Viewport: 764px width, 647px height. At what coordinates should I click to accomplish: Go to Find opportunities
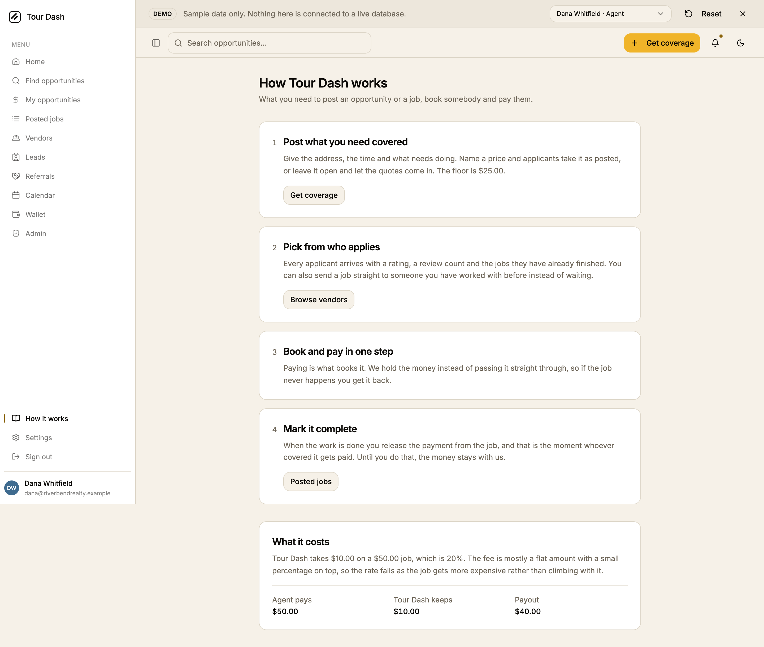tap(68, 81)
